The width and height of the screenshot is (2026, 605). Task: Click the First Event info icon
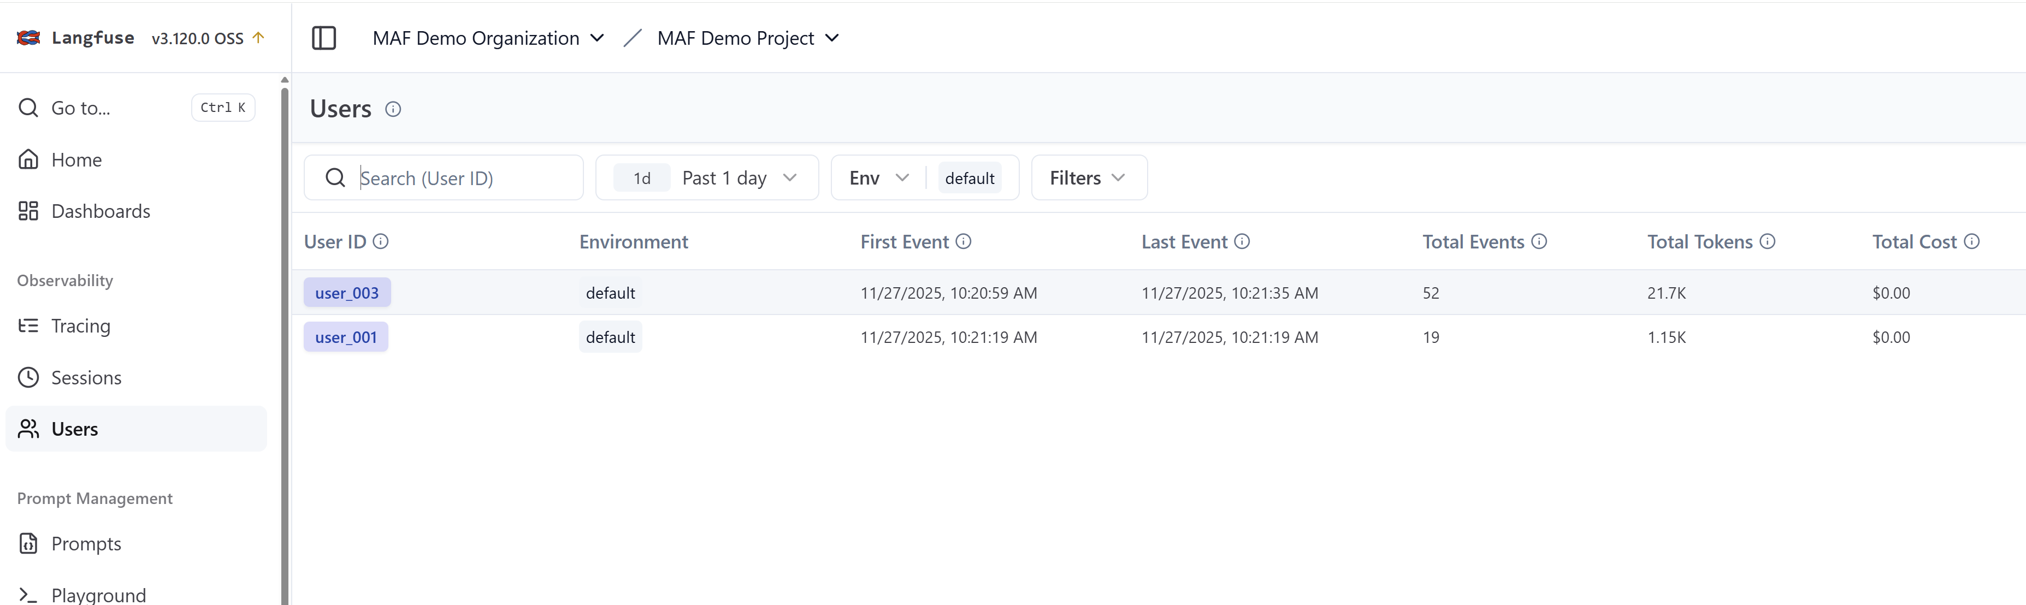[964, 241]
